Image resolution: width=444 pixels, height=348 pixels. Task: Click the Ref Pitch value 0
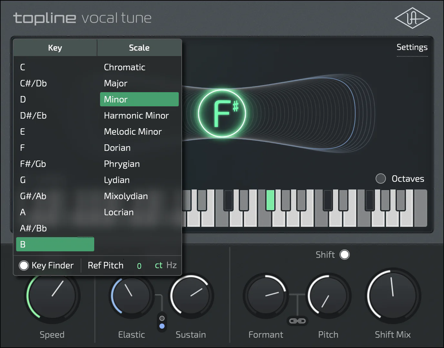pyautogui.click(x=139, y=266)
